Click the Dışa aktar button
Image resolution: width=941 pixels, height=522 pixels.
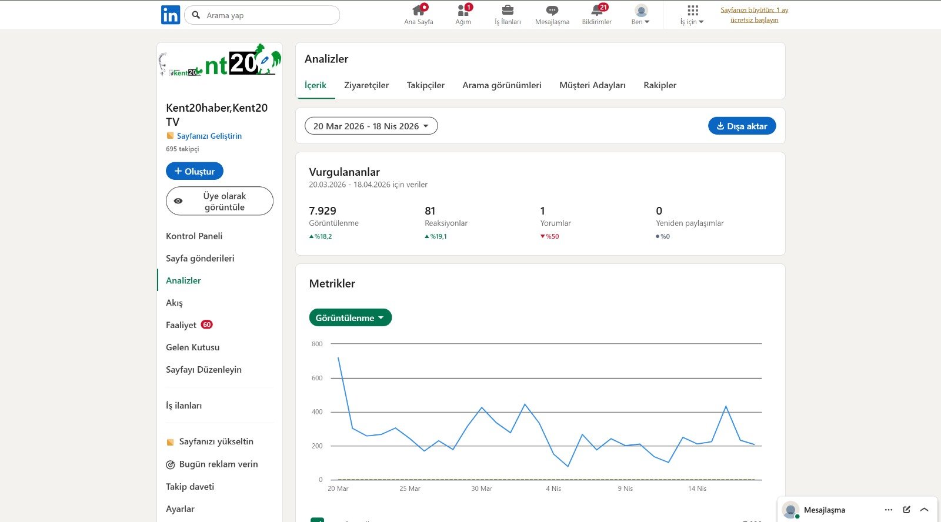click(x=742, y=126)
